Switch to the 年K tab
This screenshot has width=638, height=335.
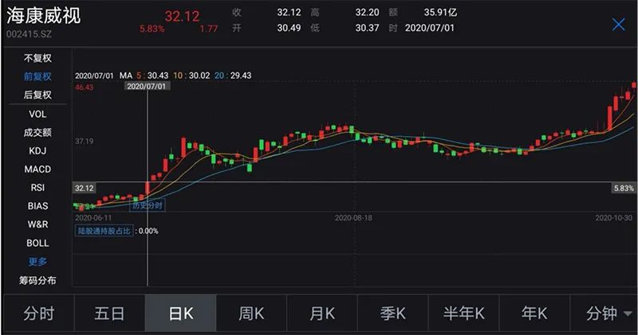(x=534, y=314)
